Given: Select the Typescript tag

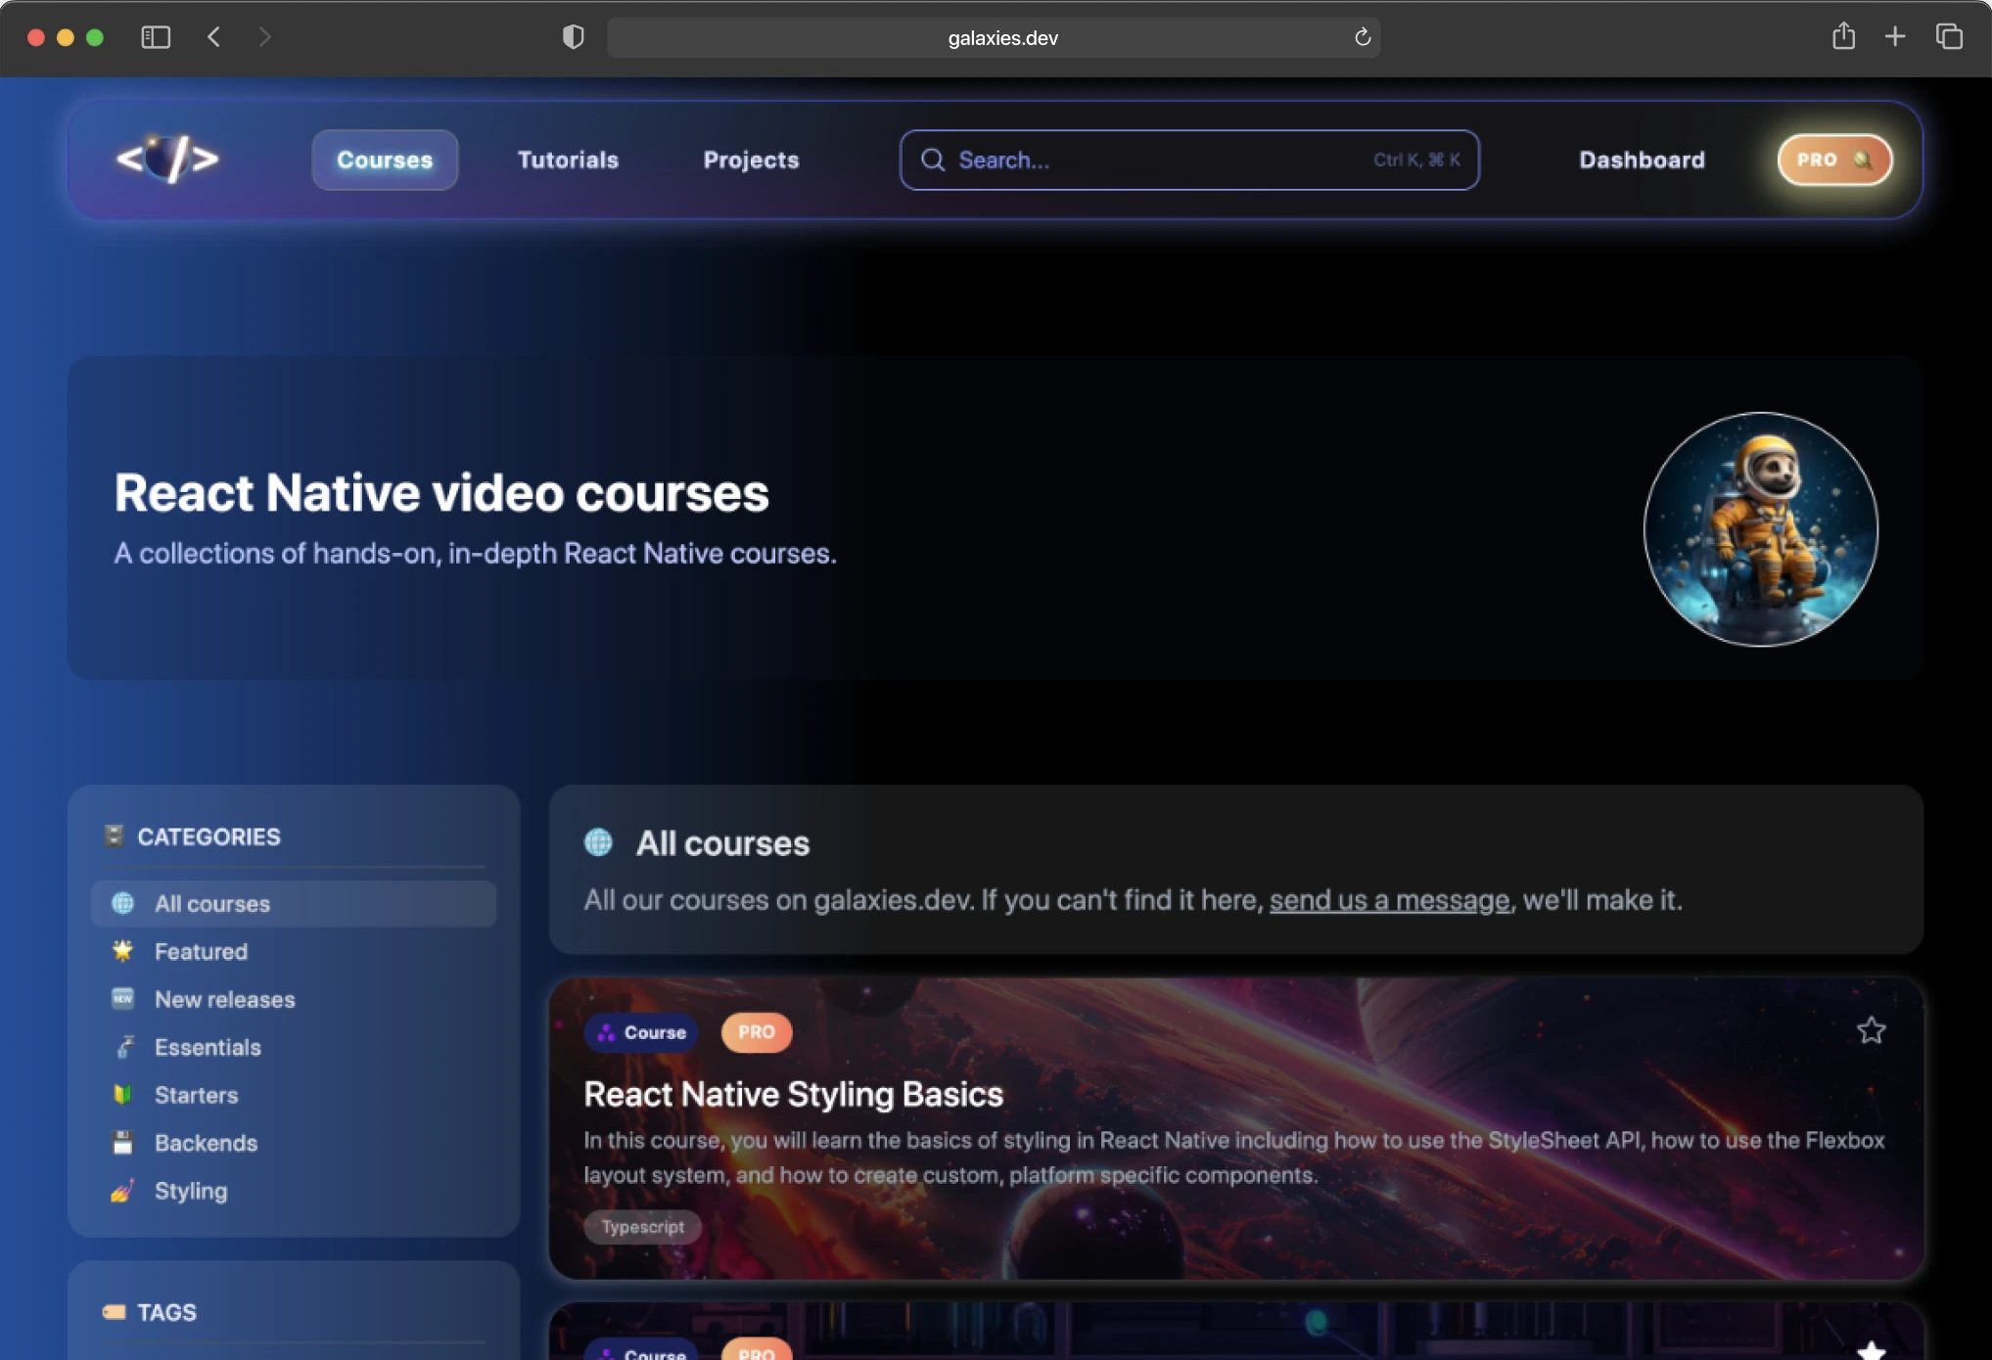Looking at the screenshot, I should pos(642,1227).
